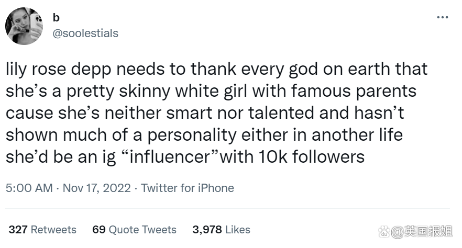The height and width of the screenshot is (248, 462).
Task: Open the Quote Tweets list label
Action: pos(143,230)
